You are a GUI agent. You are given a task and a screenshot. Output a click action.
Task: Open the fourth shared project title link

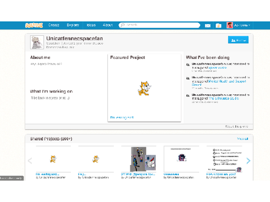tap(172, 174)
